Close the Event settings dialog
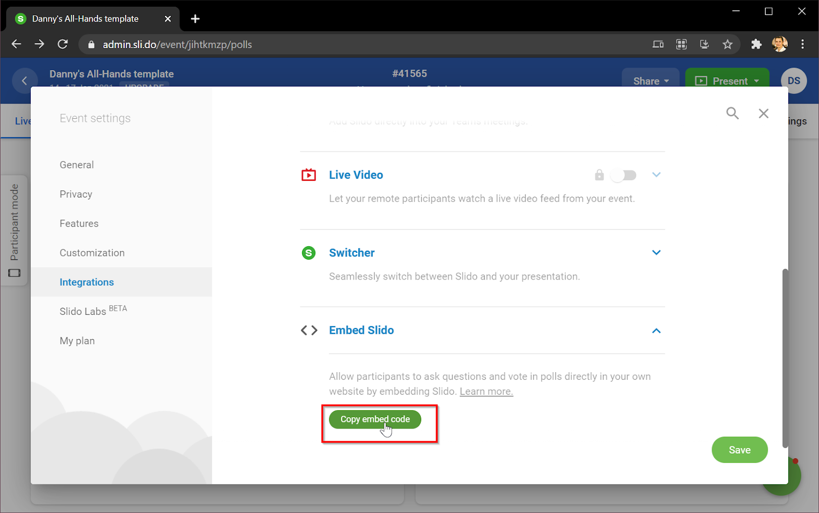The image size is (819, 513). (764, 113)
